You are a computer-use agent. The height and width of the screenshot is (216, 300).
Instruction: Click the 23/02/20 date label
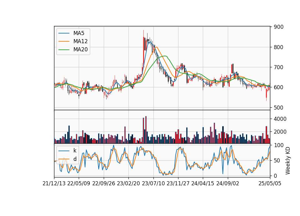pos(128,183)
